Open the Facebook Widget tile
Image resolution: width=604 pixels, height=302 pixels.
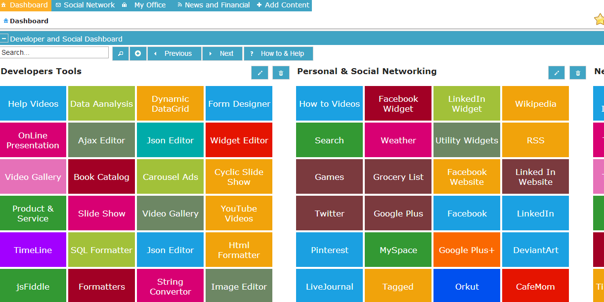click(x=398, y=103)
